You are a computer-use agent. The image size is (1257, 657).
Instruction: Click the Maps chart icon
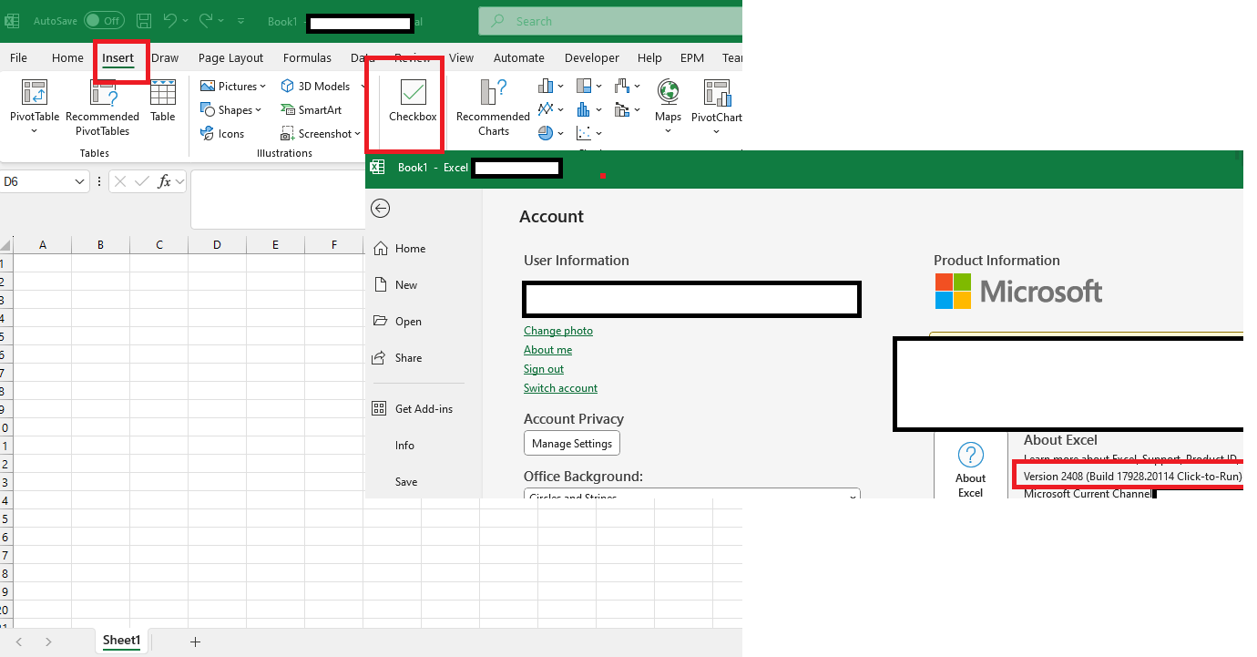pyautogui.click(x=668, y=106)
